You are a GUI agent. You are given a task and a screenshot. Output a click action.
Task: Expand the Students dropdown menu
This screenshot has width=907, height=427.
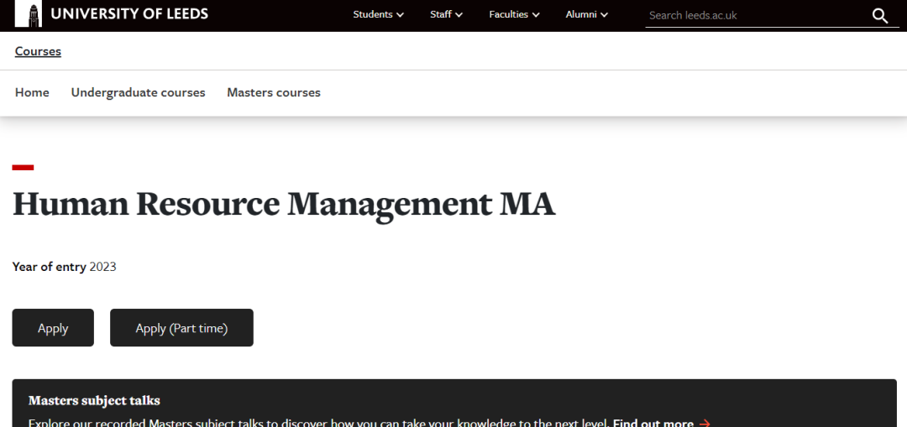[x=378, y=14]
